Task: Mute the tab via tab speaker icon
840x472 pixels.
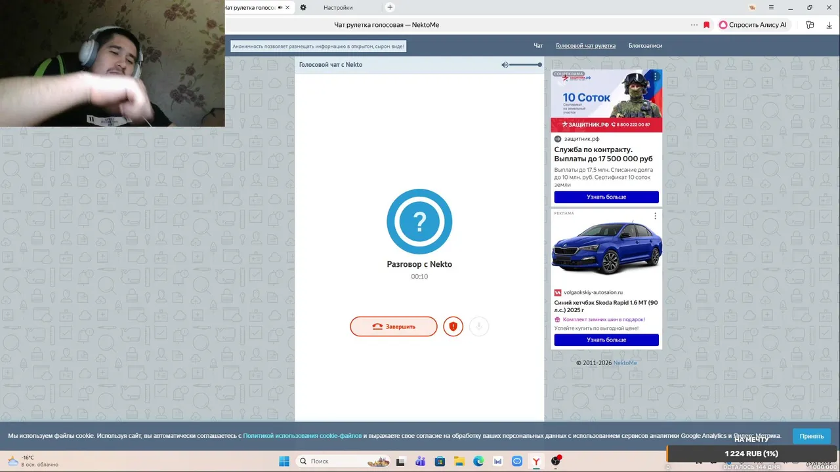Action: [x=280, y=8]
